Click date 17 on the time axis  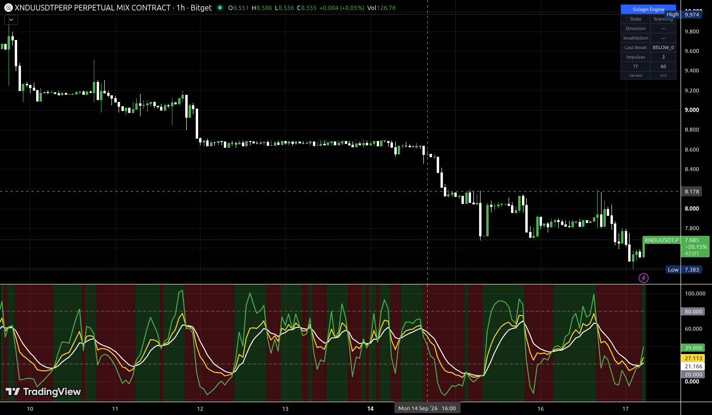(626, 409)
